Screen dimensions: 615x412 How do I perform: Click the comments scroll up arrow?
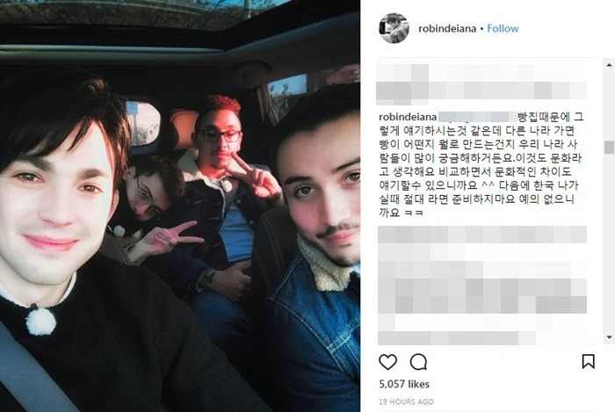click(x=609, y=65)
